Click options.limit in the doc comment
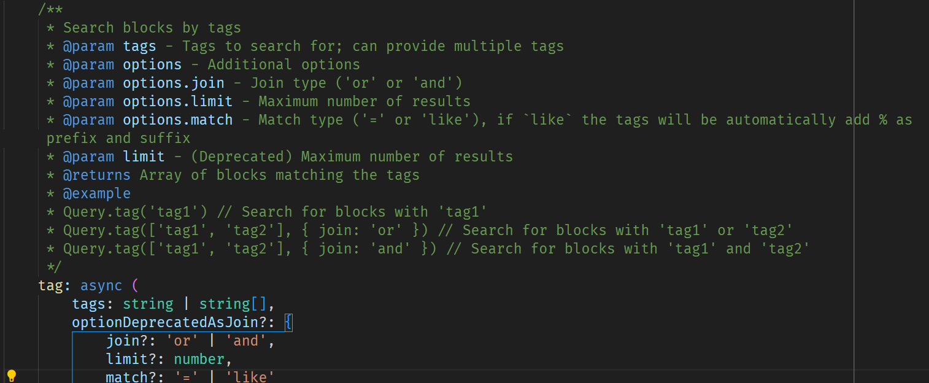The height and width of the screenshot is (383, 929). click(177, 101)
